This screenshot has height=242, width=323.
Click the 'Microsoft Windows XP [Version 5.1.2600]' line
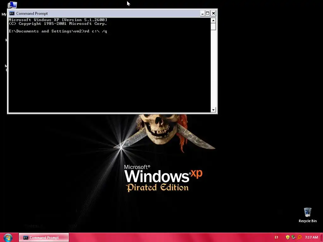pos(58,20)
